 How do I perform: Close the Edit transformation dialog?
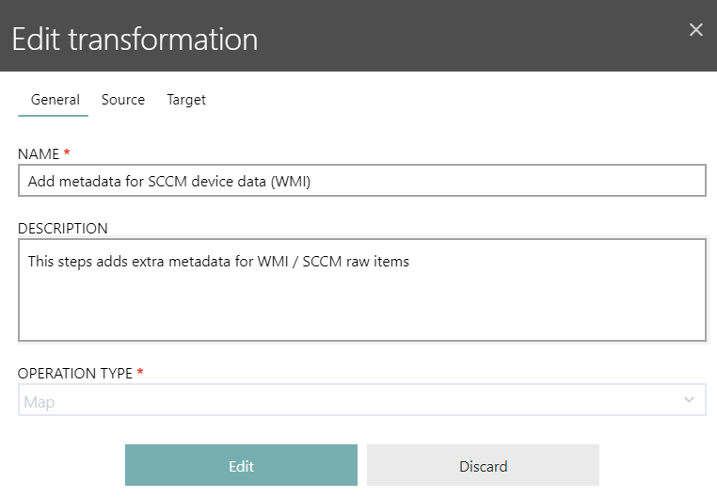click(x=696, y=30)
